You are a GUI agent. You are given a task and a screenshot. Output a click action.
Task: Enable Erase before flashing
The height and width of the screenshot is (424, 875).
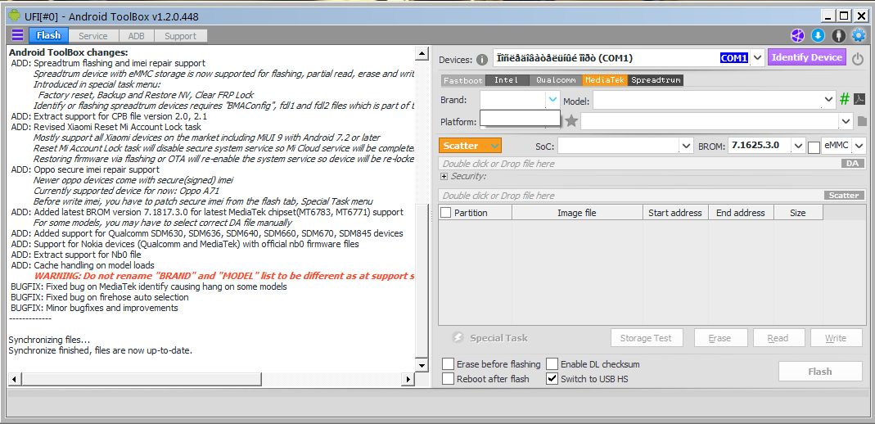point(448,364)
